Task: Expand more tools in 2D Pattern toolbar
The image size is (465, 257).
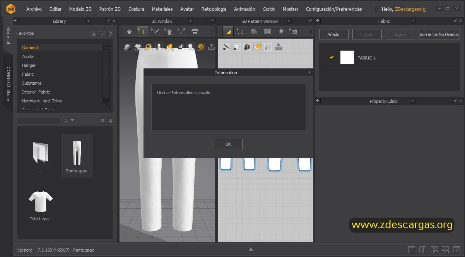Action: 311,32
